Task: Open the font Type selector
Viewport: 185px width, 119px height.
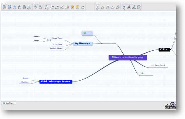Action: pyautogui.click(x=97, y=7)
